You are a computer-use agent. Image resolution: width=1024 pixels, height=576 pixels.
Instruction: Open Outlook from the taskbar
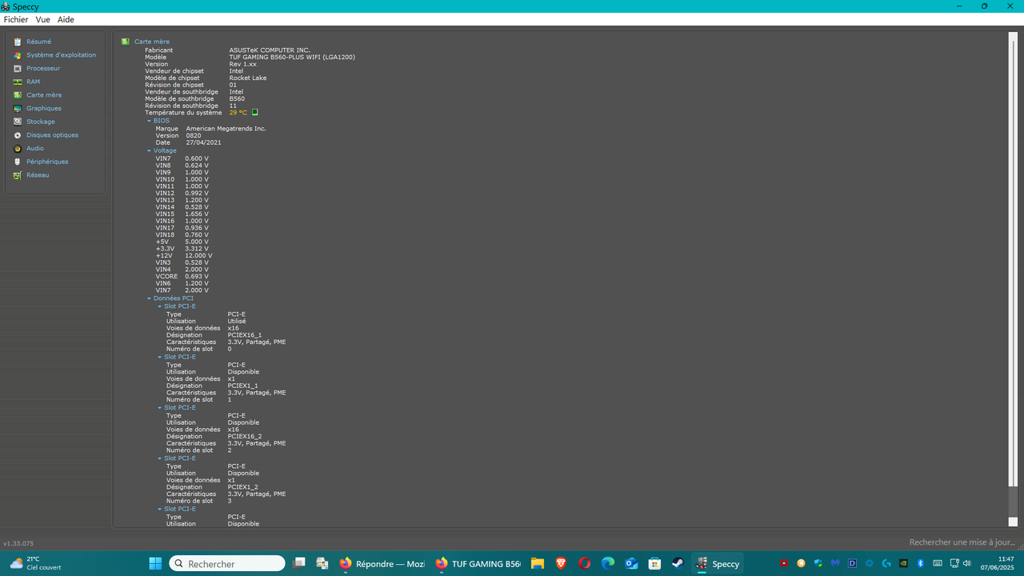pos(631,563)
